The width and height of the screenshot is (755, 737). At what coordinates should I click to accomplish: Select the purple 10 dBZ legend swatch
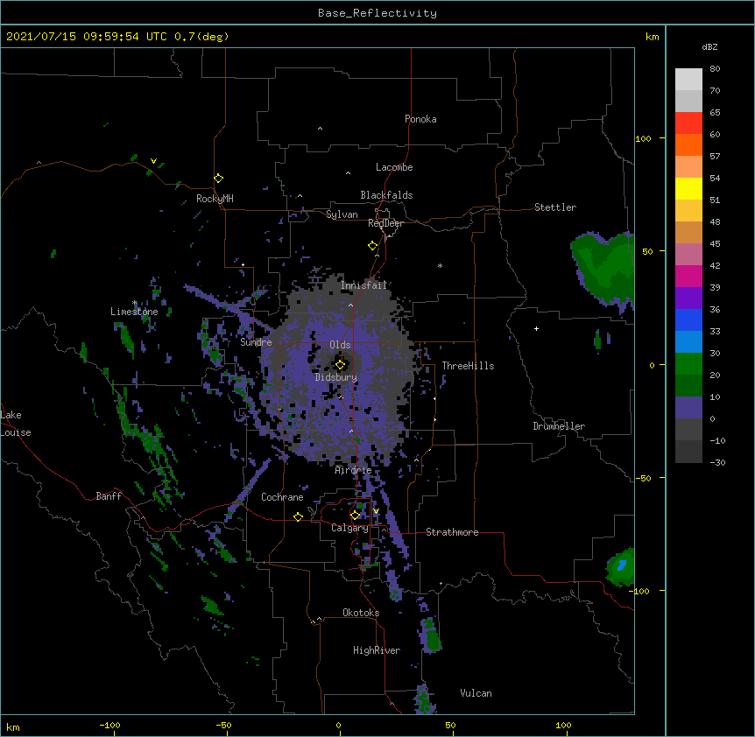click(688, 408)
